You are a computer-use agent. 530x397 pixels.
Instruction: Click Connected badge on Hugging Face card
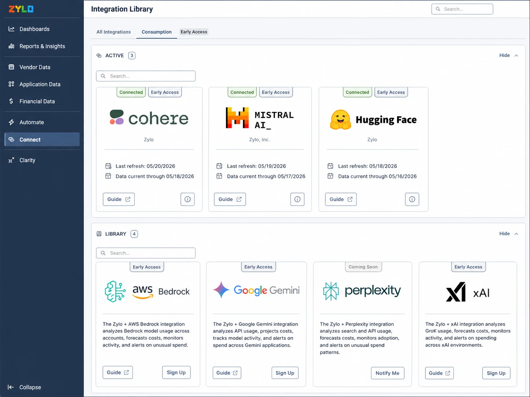point(358,92)
